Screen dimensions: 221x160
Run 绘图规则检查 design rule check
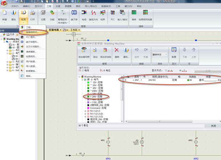click(x=145, y=13)
